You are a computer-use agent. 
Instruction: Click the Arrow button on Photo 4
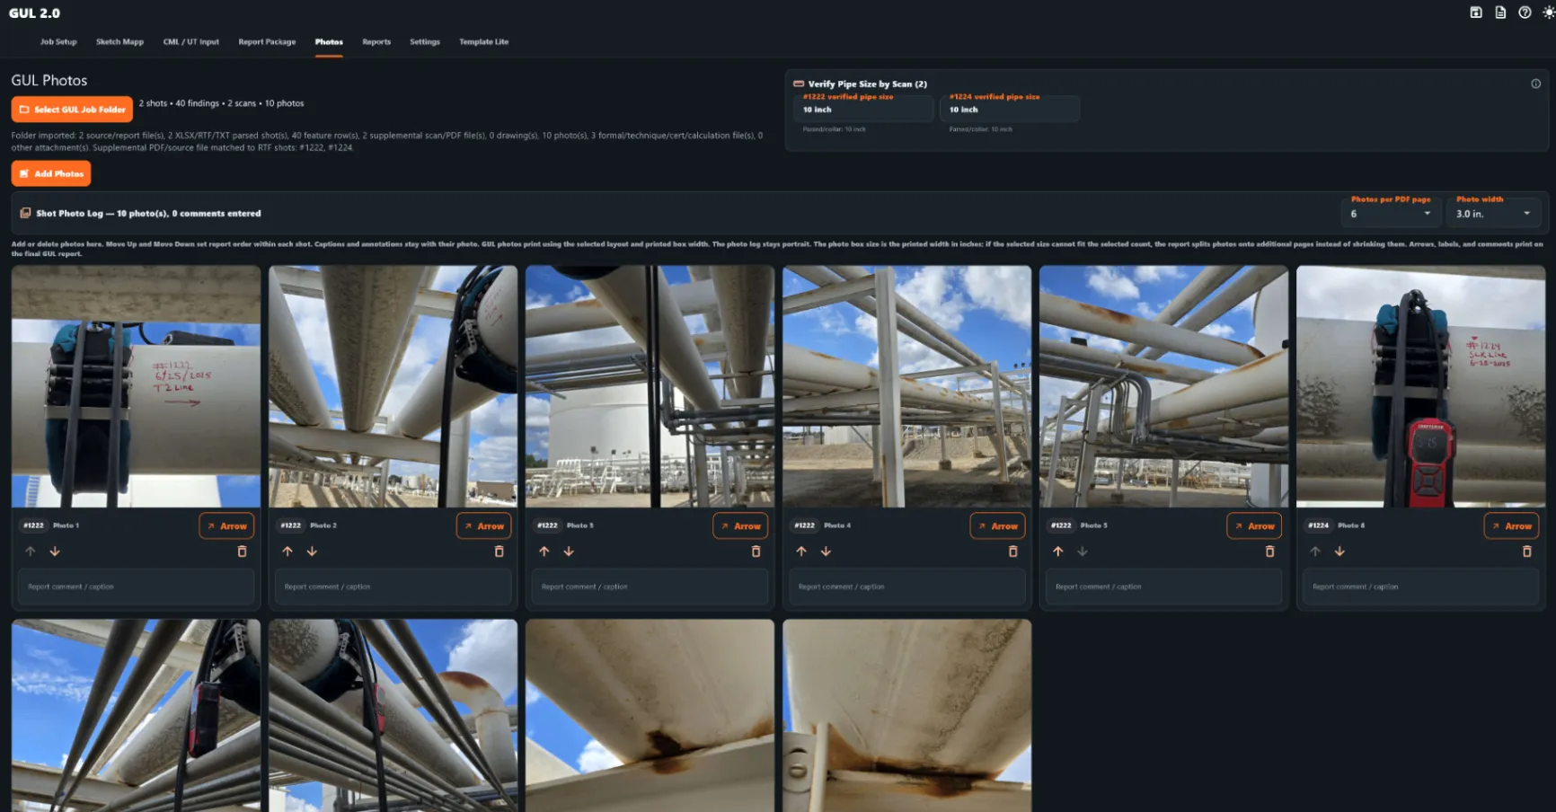click(997, 526)
